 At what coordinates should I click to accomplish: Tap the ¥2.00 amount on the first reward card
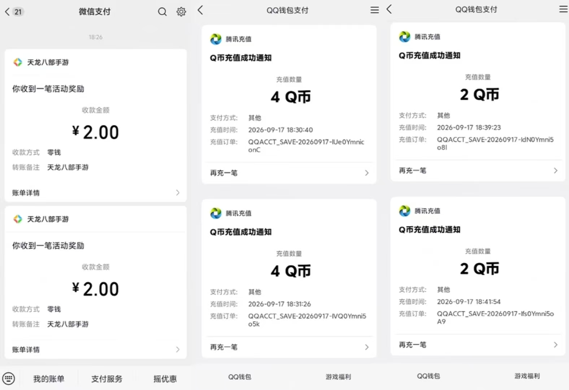[x=95, y=132]
